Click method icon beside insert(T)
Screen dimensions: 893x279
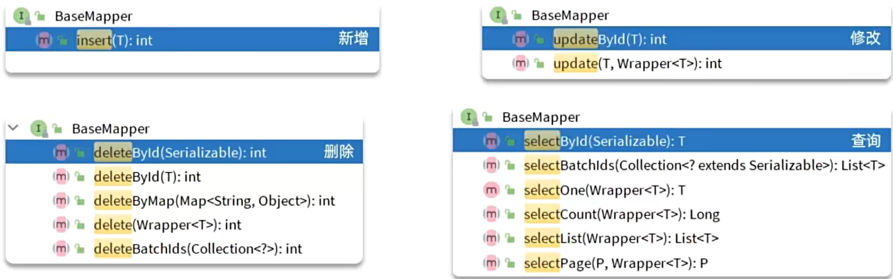44,40
